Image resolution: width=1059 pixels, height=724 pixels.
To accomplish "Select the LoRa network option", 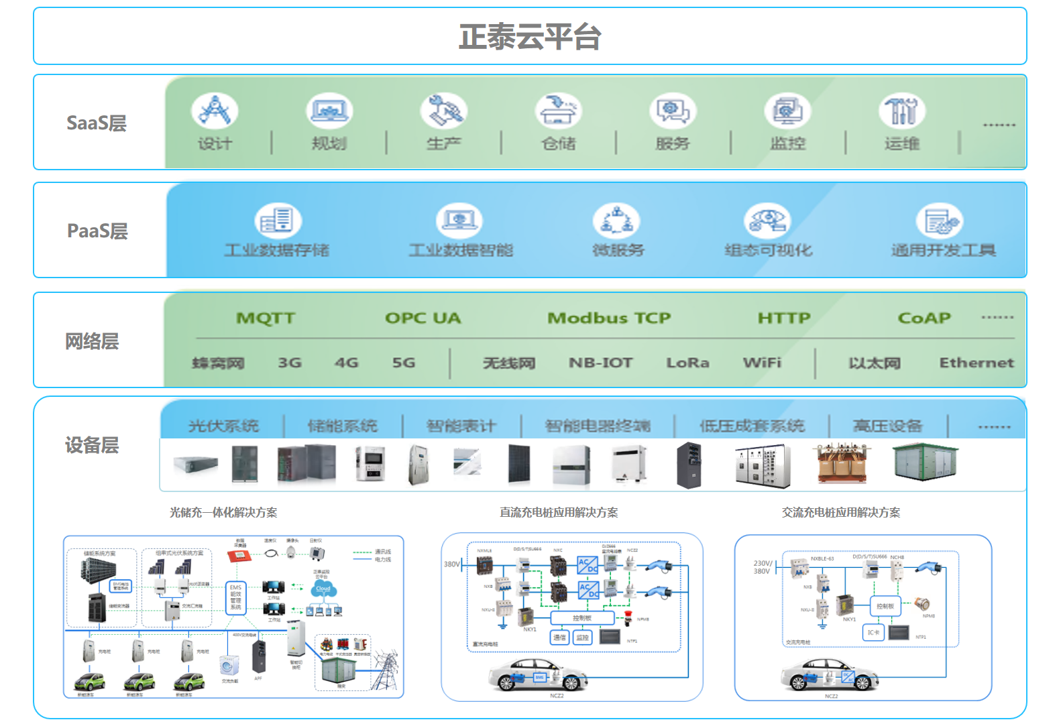I will (687, 363).
